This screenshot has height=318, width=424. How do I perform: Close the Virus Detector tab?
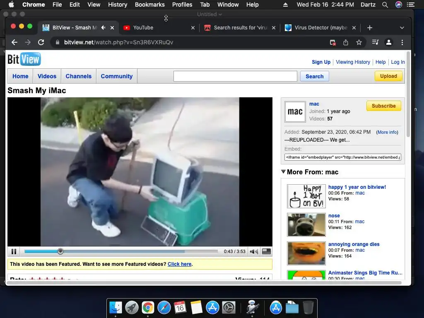354,28
